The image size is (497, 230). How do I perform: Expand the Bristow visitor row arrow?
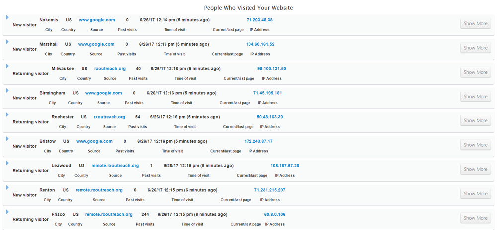tap(7, 139)
